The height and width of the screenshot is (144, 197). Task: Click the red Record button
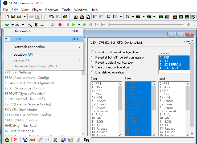60,25
